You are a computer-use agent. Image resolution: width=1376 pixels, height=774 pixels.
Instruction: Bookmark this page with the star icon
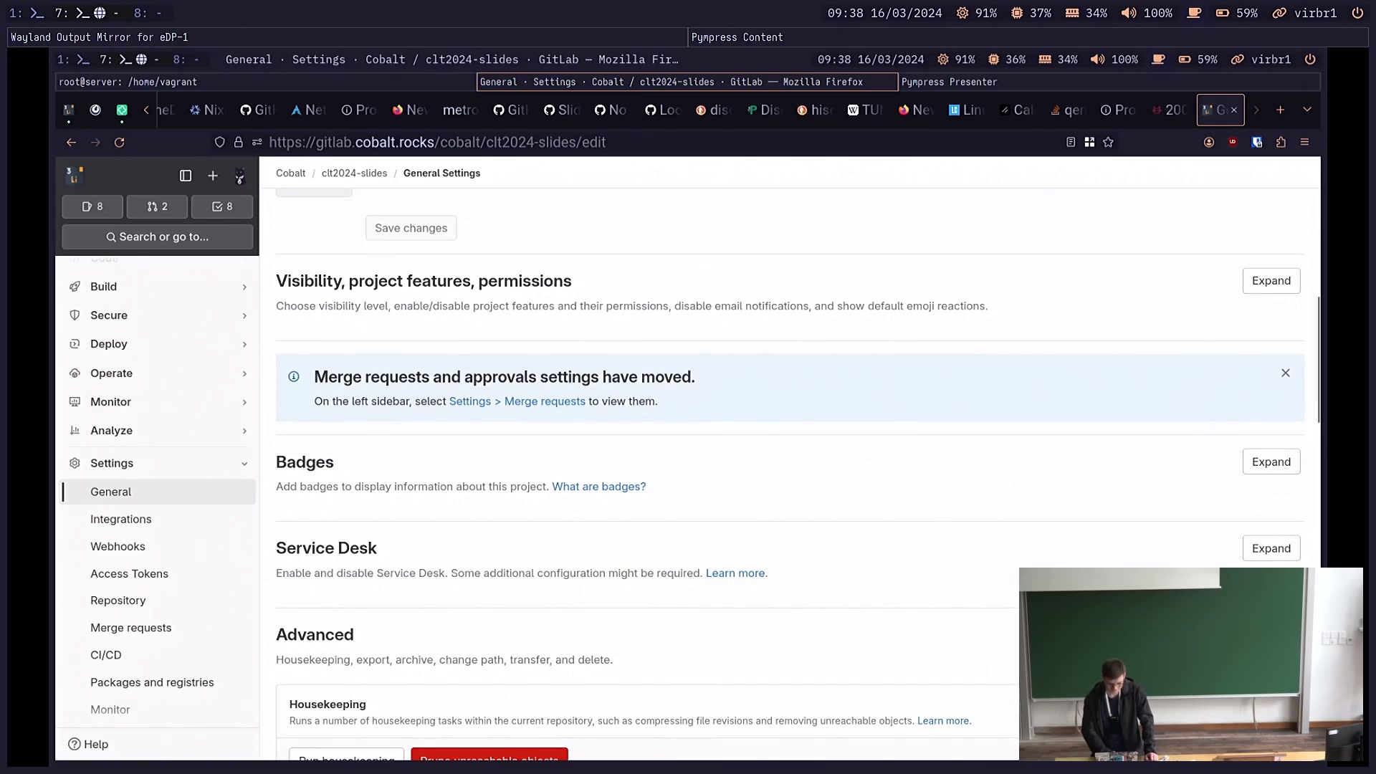(x=1109, y=143)
